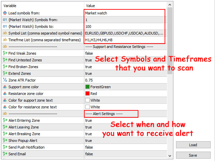The width and height of the screenshot is (215, 161).
Task: Click scrollbar down arrow
Action: point(170,156)
